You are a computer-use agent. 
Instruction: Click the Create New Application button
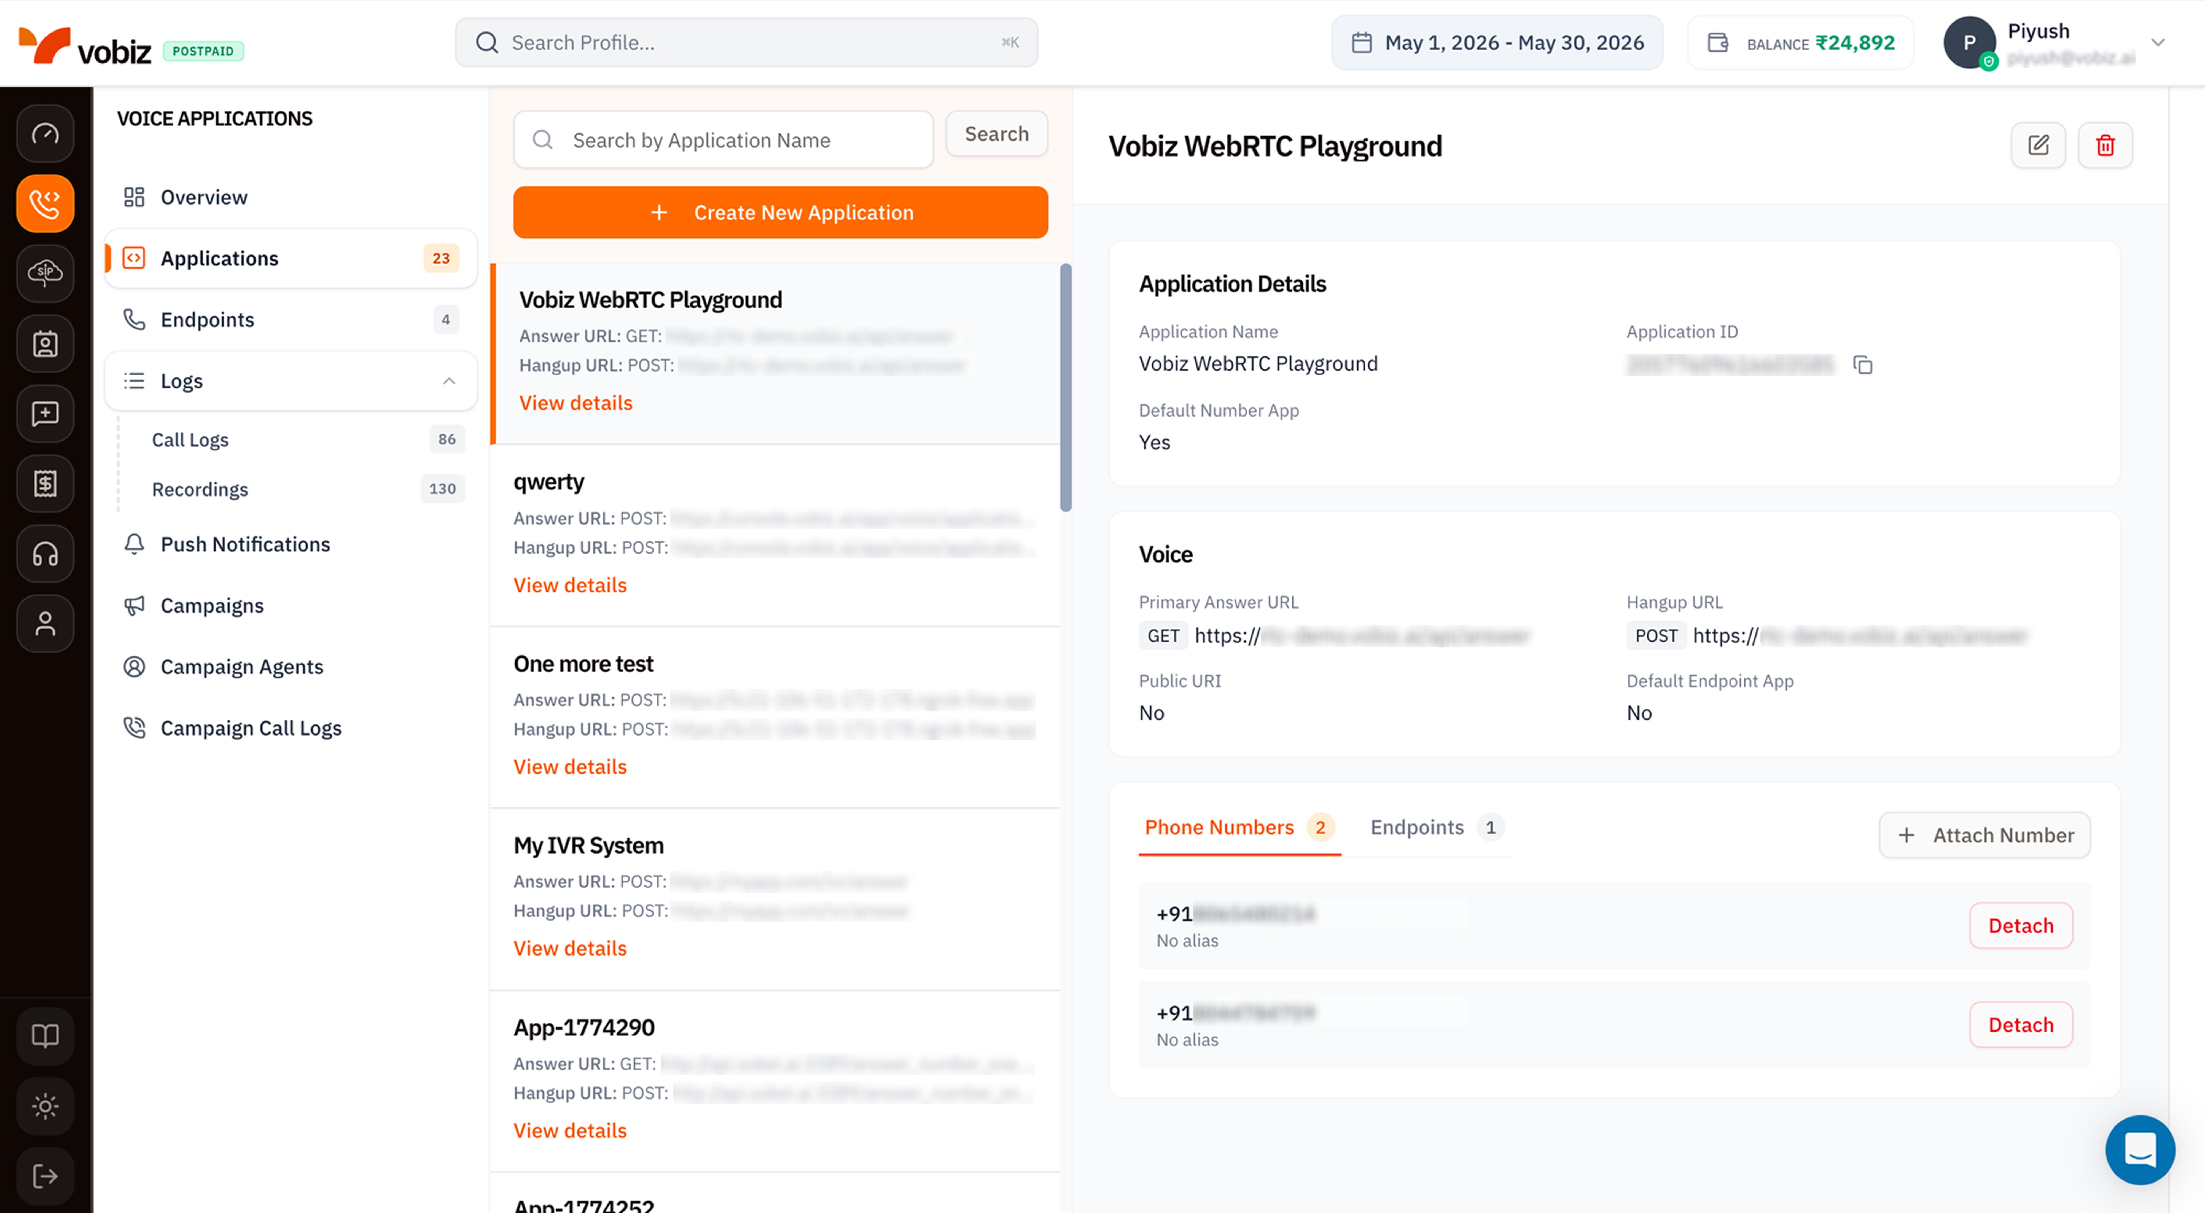coord(781,212)
